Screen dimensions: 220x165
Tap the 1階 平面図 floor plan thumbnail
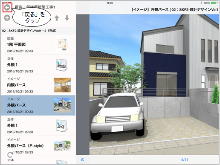pyautogui.click(x=62, y=45)
